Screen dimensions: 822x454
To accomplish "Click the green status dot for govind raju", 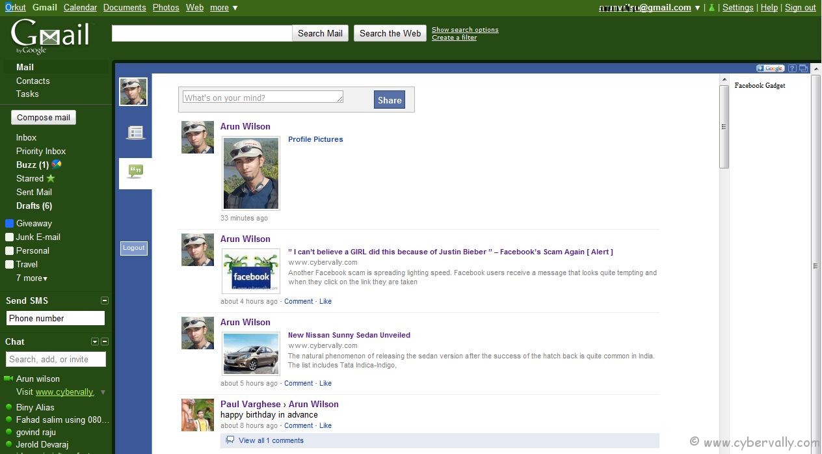I will click(x=9, y=432).
